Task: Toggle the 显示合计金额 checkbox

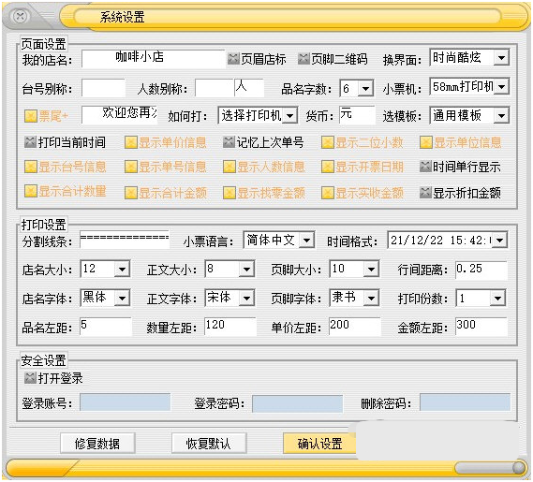Action: point(130,193)
